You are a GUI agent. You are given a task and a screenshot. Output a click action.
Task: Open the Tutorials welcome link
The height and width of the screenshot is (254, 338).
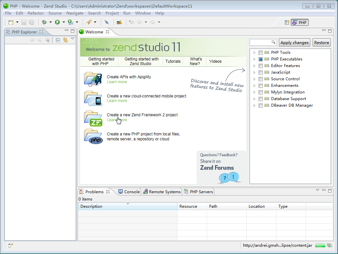(x=173, y=61)
